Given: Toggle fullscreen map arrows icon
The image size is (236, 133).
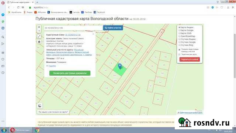Looking at the screenshot, I should [x=39, y=36].
